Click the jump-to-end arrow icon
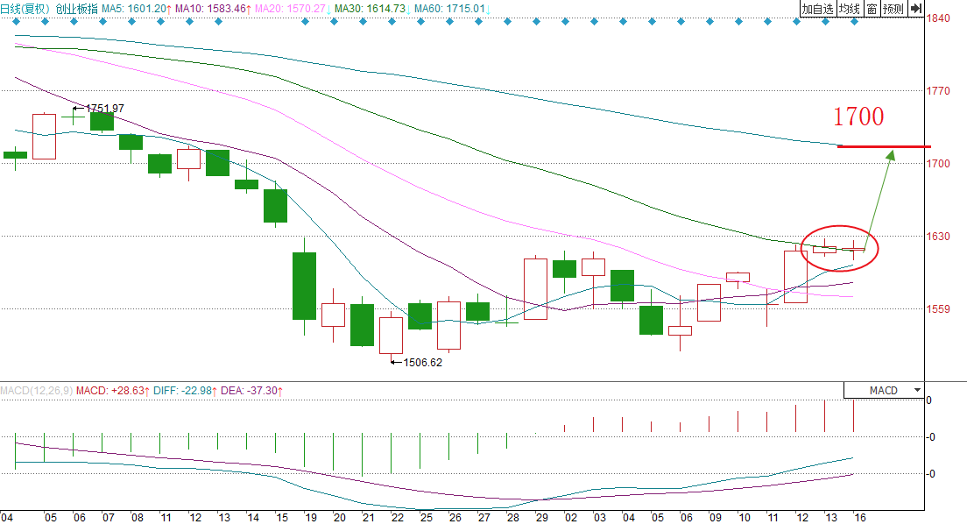The width and height of the screenshot is (967, 524). click(916, 9)
